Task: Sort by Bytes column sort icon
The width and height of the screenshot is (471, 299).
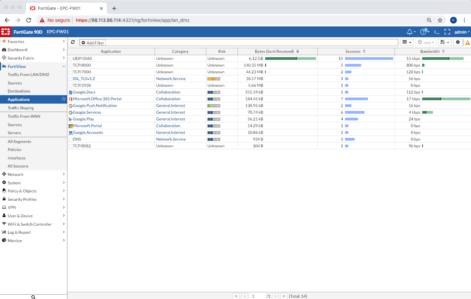Action: (297, 51)
